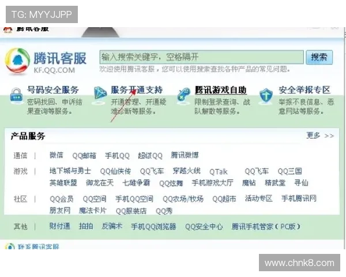Open the QQ空间 link
Viewport: 346px width, 277px height.
click(x=95, y=199)
